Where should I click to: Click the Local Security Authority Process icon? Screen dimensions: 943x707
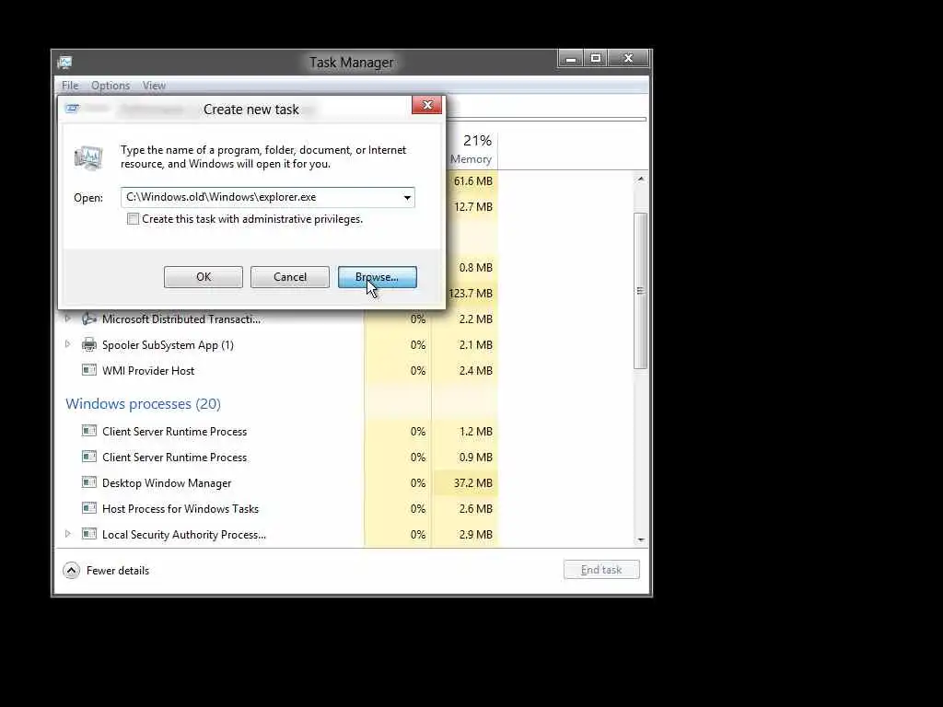(89, 534)
